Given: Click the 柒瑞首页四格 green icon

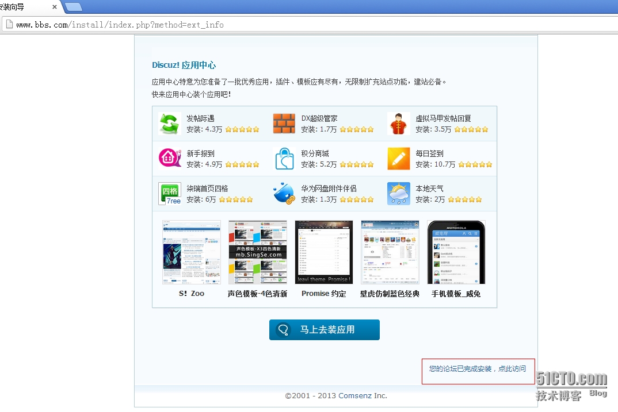Looking at the screenshot, I should 170,194.
